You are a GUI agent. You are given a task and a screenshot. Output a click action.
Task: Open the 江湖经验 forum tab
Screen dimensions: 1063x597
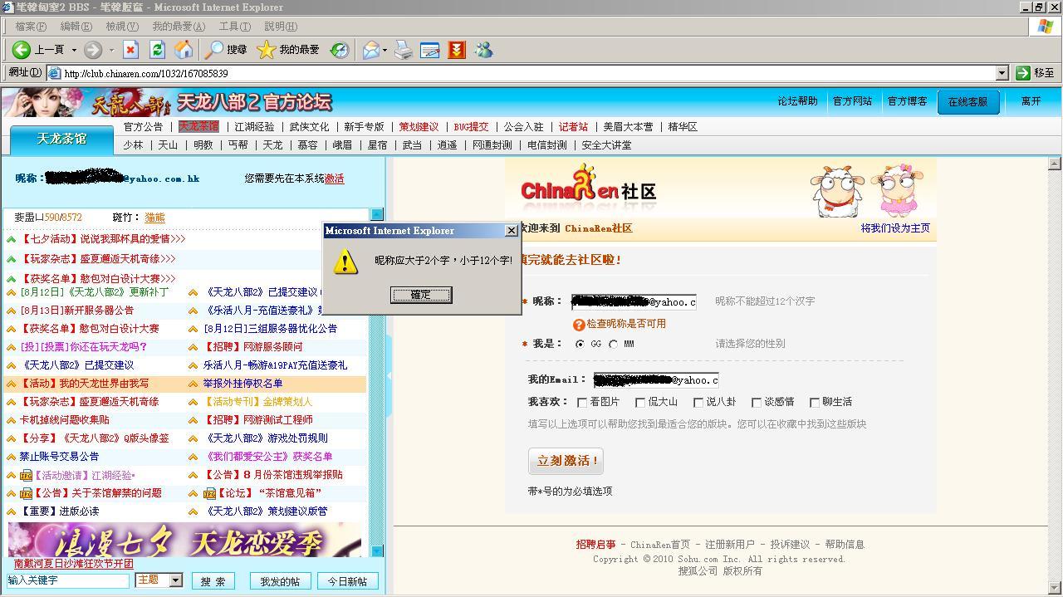(254, 127)
